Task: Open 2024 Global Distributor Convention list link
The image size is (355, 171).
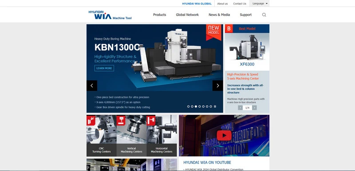Action: click(214, 169)
